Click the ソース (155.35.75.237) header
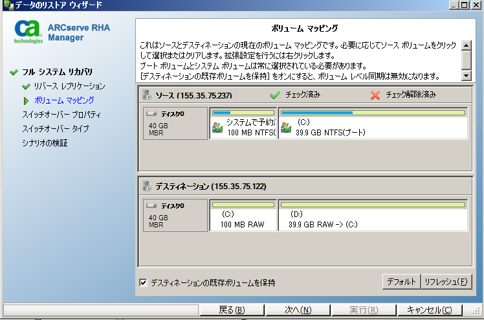 click(193, 95)
